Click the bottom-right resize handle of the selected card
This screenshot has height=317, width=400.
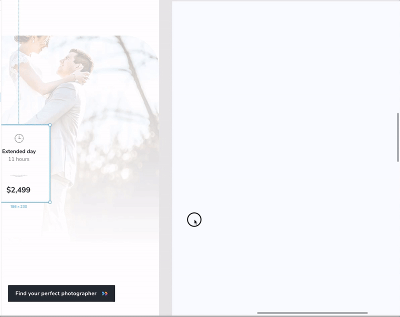[x=50, y=202]
